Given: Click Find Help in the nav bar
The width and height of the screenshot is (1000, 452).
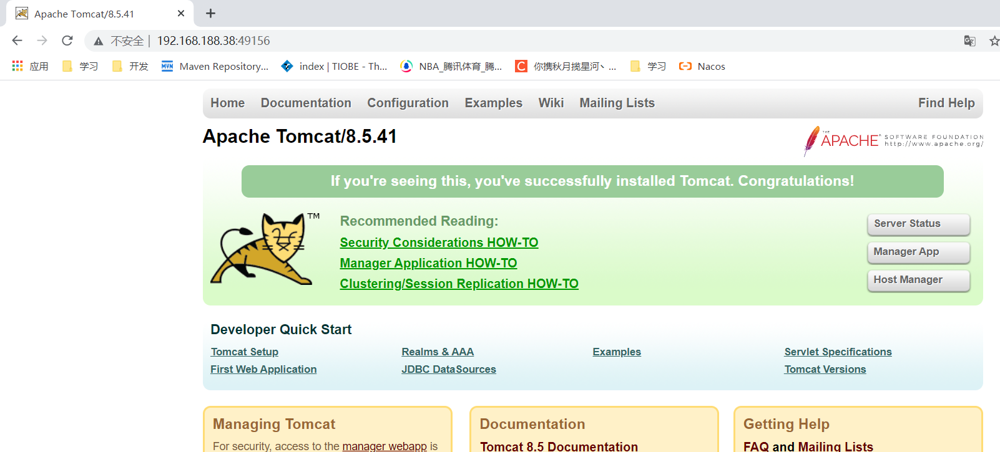Looking at the screenshot, I should coord(946,103).
